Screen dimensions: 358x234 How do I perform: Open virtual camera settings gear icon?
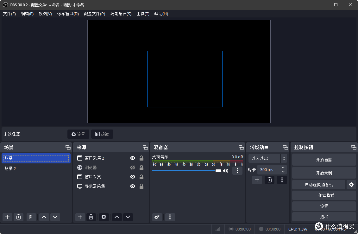351,185
